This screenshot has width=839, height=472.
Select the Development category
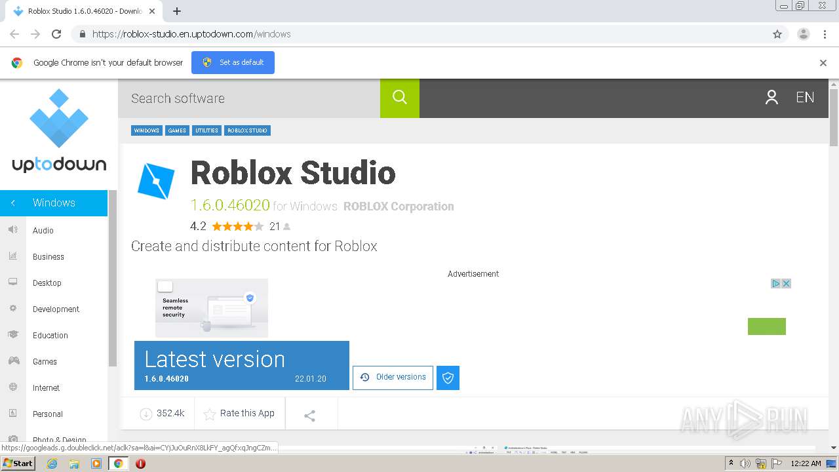point(56,309)
